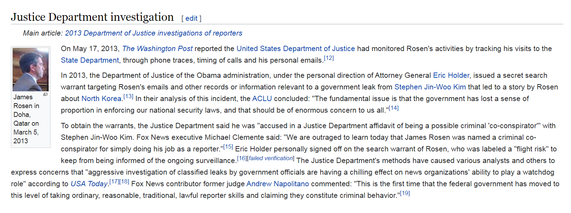Click the failed verification note
The image size is (571, 213).
(271, 158)
